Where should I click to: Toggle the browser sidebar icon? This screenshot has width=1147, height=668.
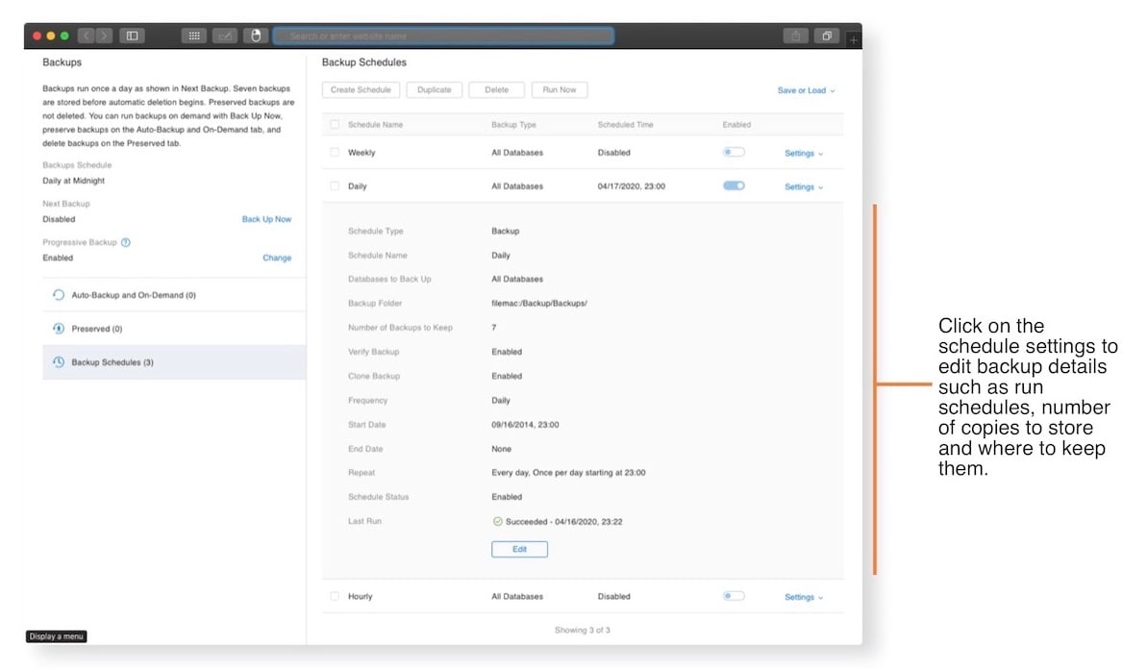(x=132, y=35)
